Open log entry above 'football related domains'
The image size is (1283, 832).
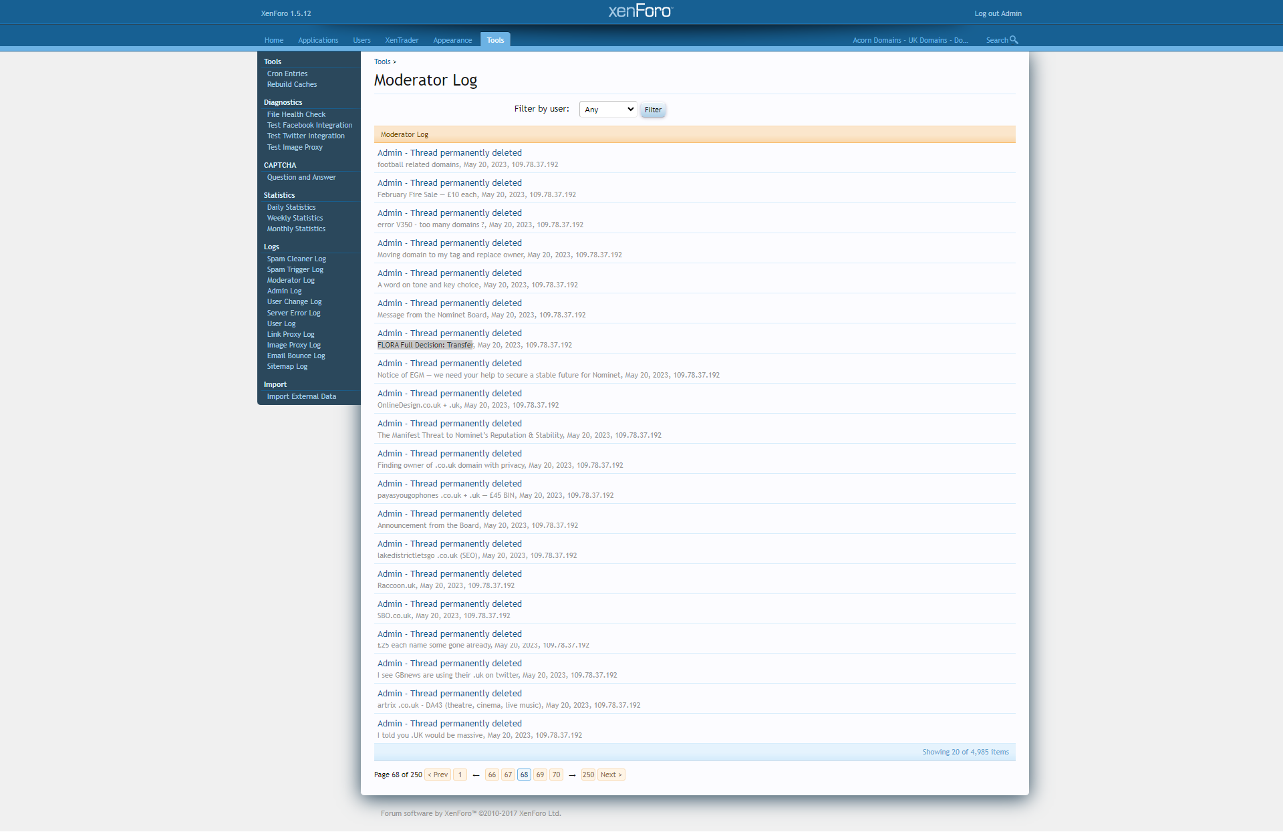450,153
